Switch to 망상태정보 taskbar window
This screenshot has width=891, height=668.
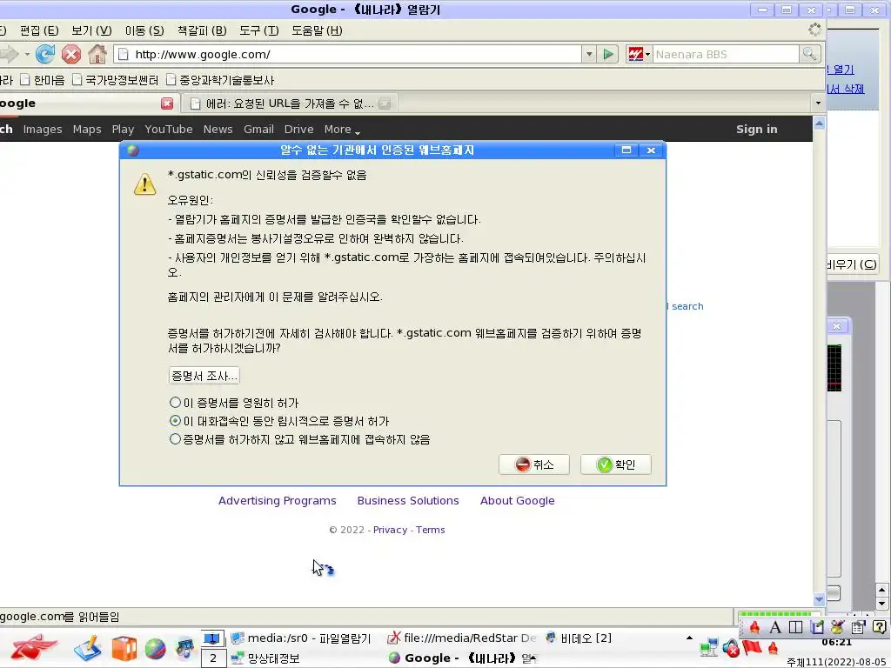point(266,658)
